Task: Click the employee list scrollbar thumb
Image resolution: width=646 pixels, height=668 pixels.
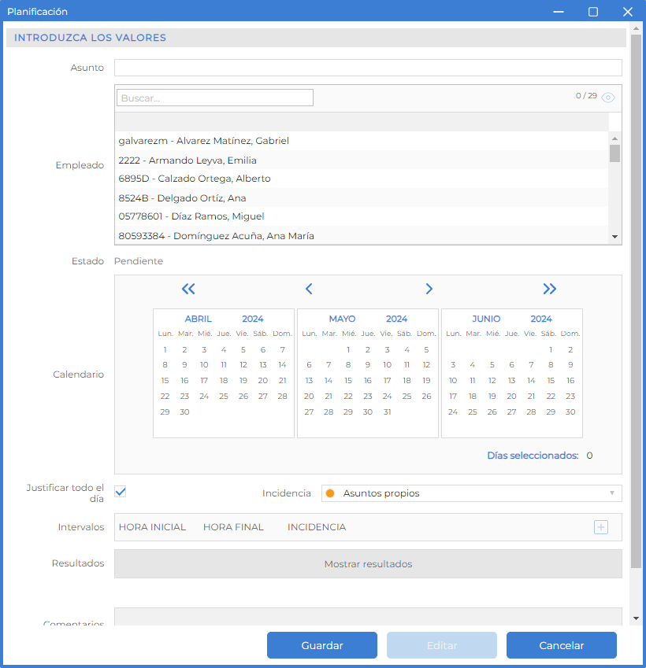Action: coord(614,153)
